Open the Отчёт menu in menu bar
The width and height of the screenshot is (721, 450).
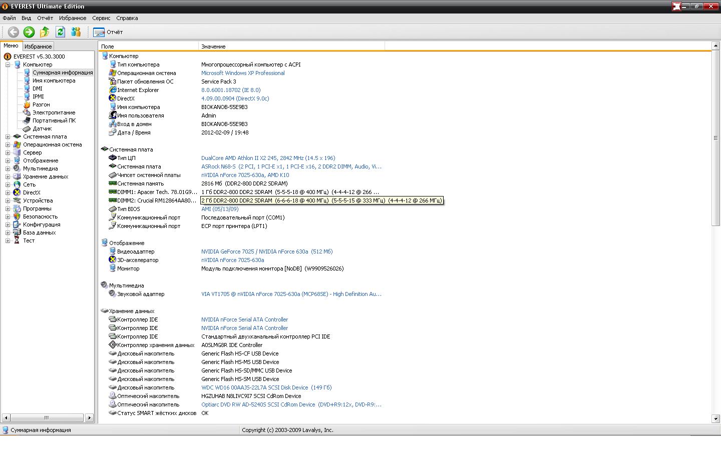point(45,18)
